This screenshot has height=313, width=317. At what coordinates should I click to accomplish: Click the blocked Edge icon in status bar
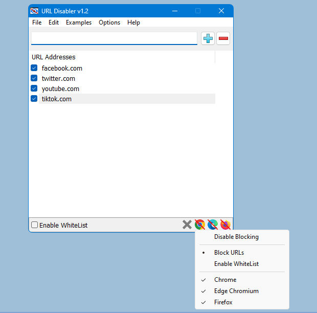coord(213,225)
